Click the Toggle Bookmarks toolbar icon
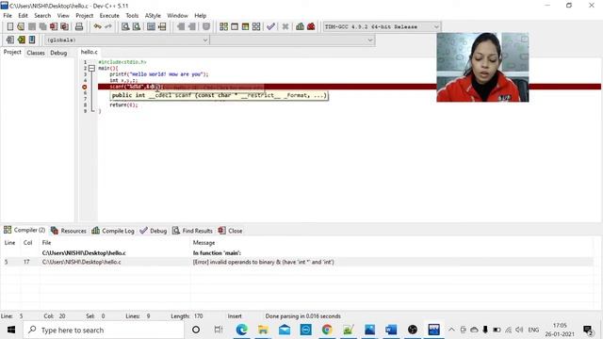The image size is (603, 339). (x=21, y=40)
